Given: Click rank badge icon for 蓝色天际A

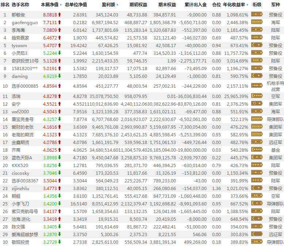Looking at the screenshot, I should pyautogui.click(x=257, y=157).
